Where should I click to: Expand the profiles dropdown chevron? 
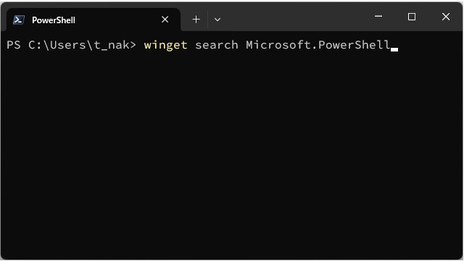click(x=217, y=20)
